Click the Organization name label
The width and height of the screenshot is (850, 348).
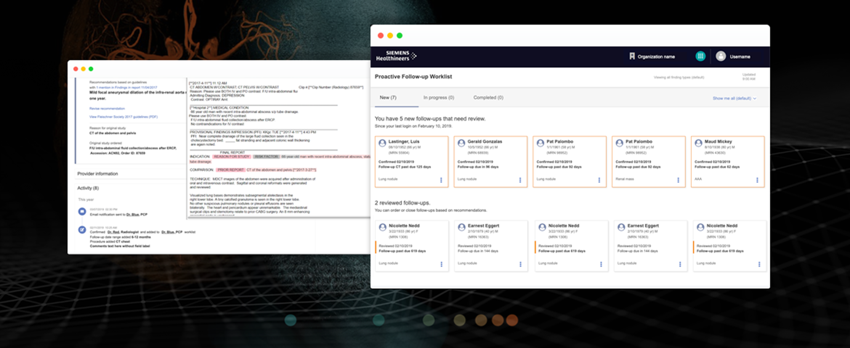click(656, 57)
